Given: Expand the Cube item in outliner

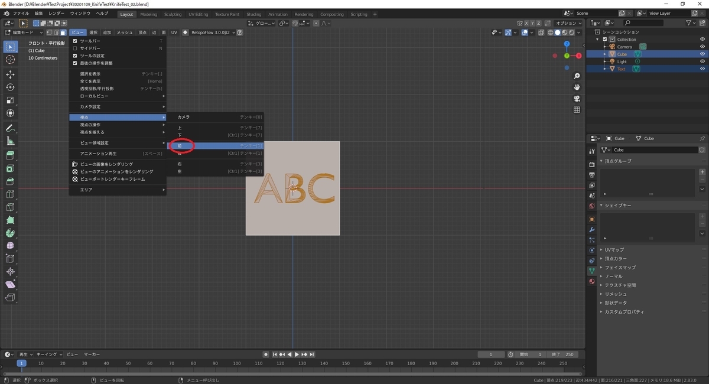Looking at the screenshot, I should point(605,54).
